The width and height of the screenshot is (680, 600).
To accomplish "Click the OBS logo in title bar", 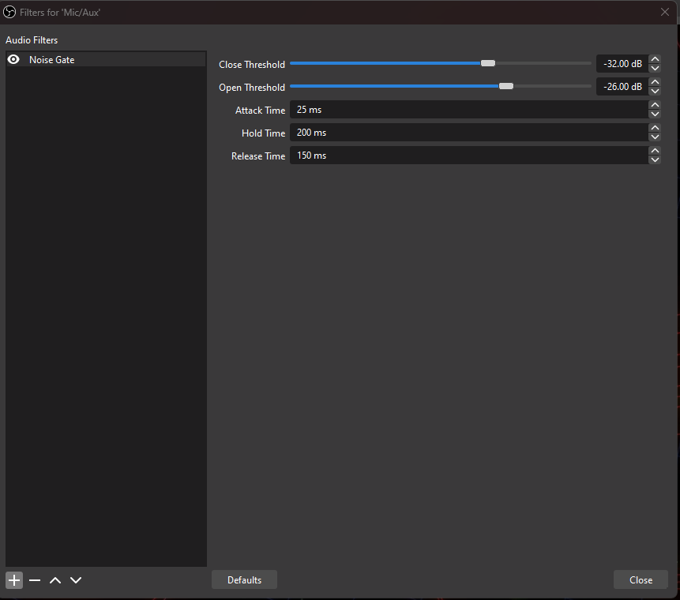I will [x=9, y=12].
